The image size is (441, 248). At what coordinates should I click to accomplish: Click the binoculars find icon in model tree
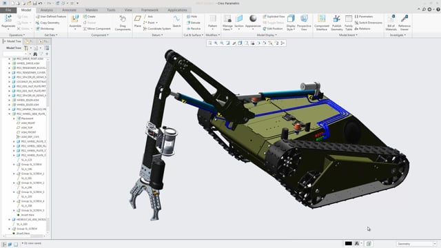(35, 54)
